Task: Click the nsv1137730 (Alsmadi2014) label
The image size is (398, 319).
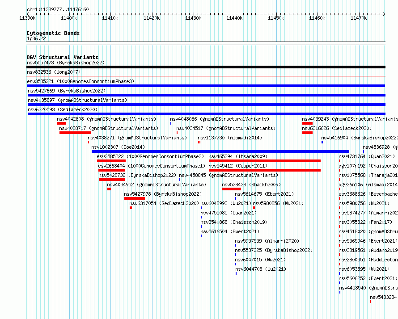Action: [230, 138]
